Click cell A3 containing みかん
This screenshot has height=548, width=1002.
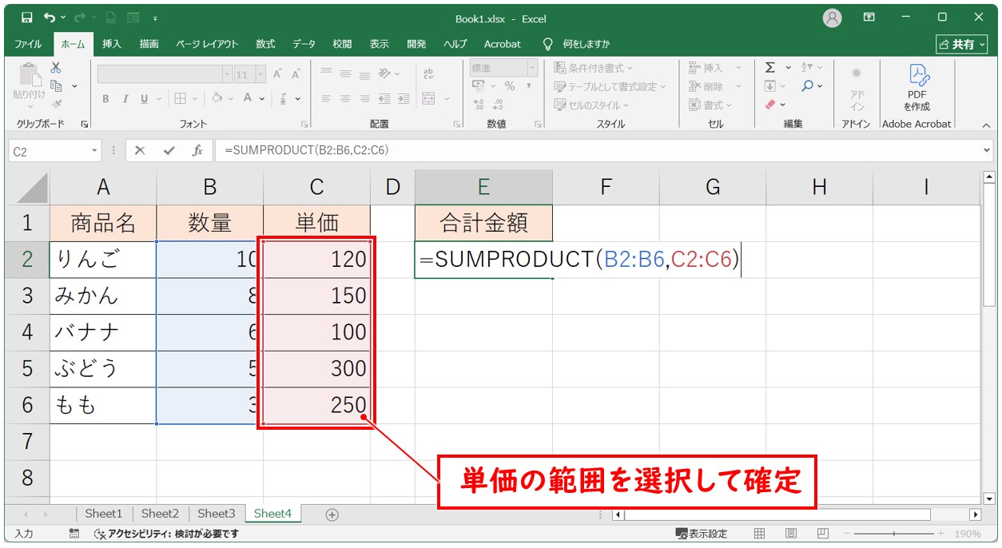pos(102,296)
